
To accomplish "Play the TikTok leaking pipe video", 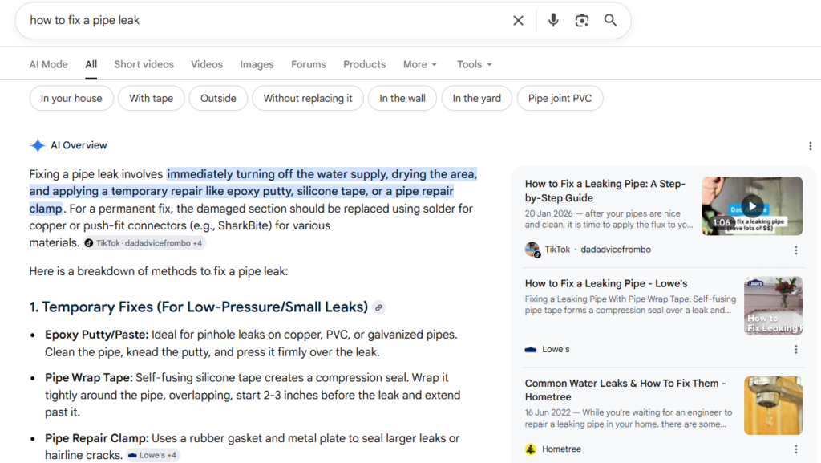I will tap(752, 206).
